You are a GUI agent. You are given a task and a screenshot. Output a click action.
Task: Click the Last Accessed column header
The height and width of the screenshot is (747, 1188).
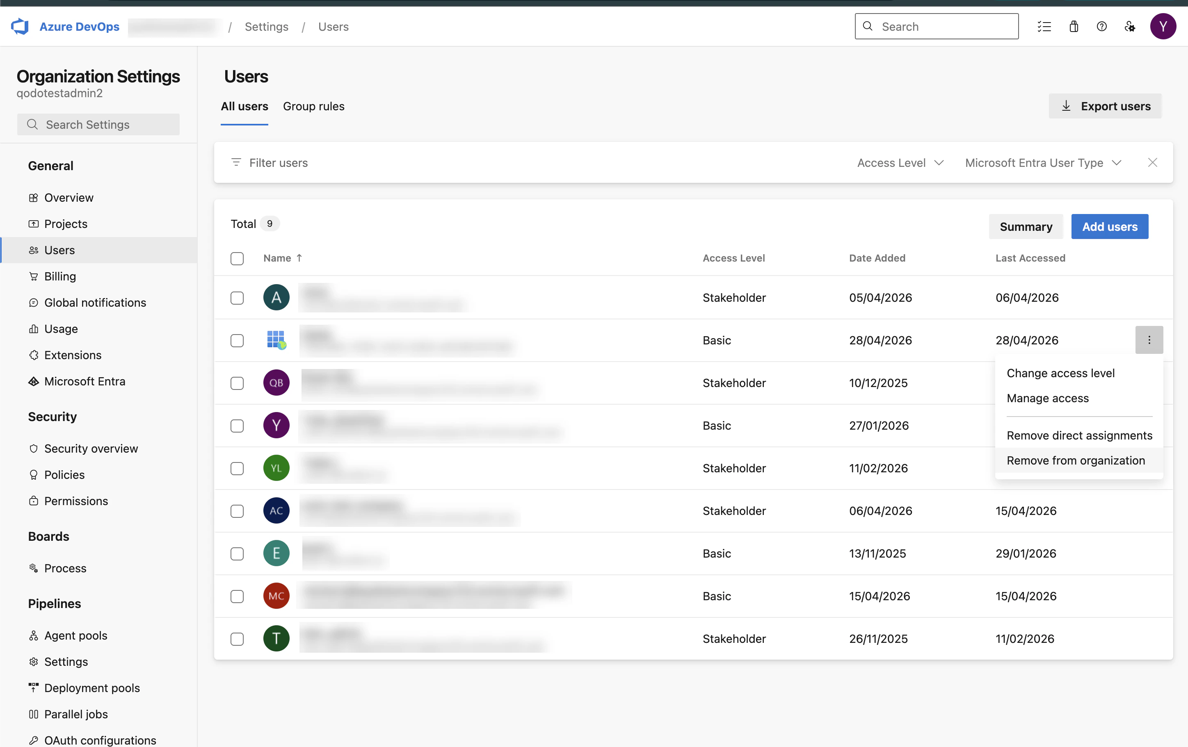1030,257
